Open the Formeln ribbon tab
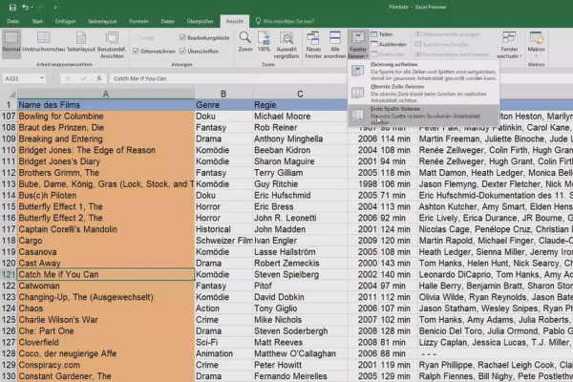Viewport: 573px width, 382px height. tap(138, 19)
